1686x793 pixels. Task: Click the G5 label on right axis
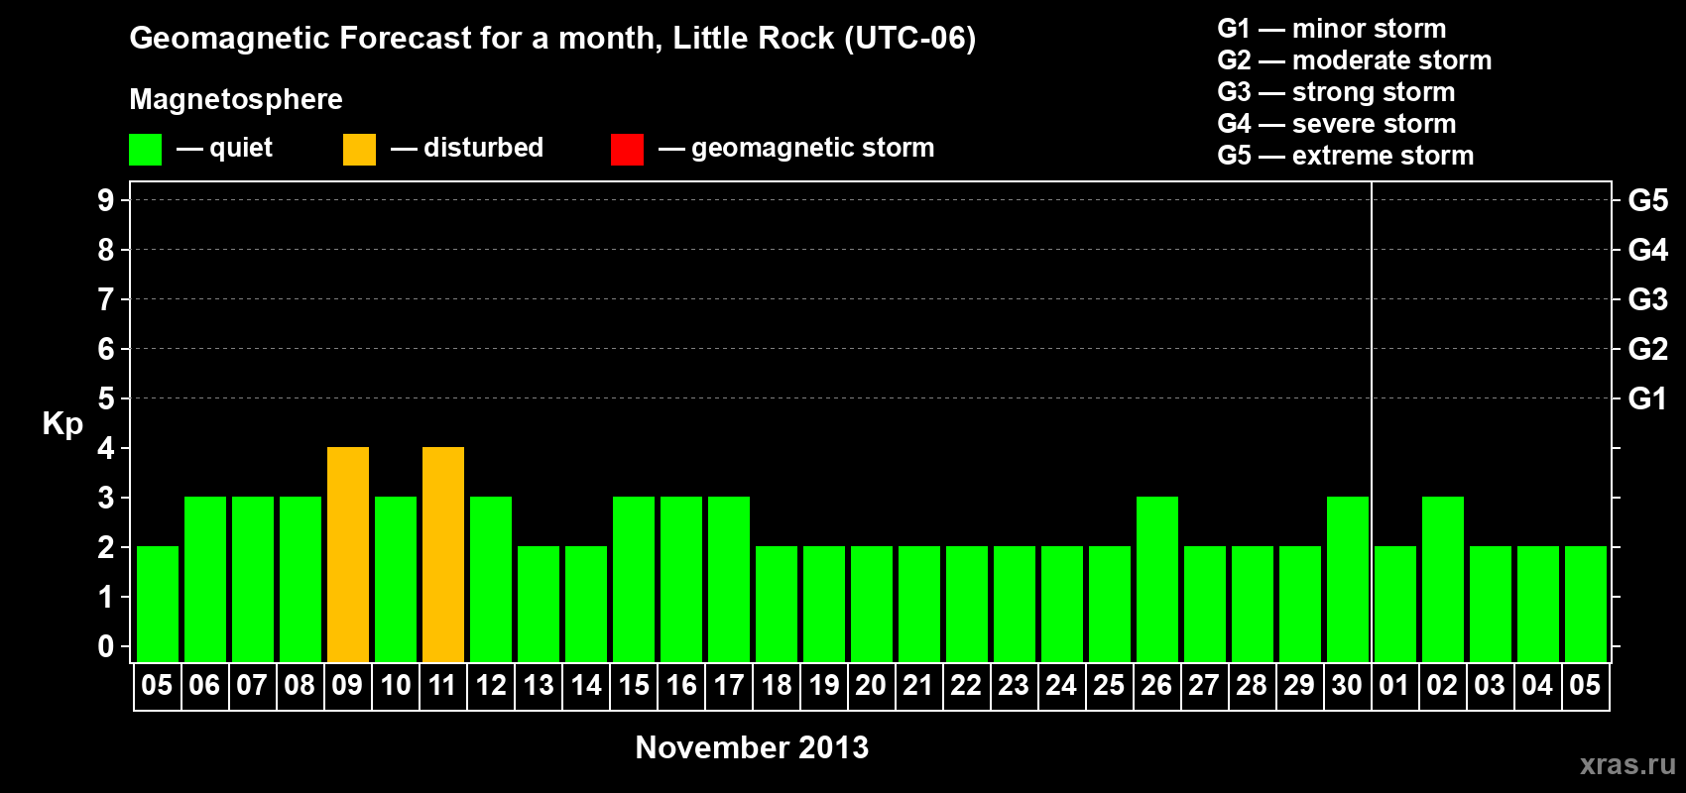click(1648, 200)
